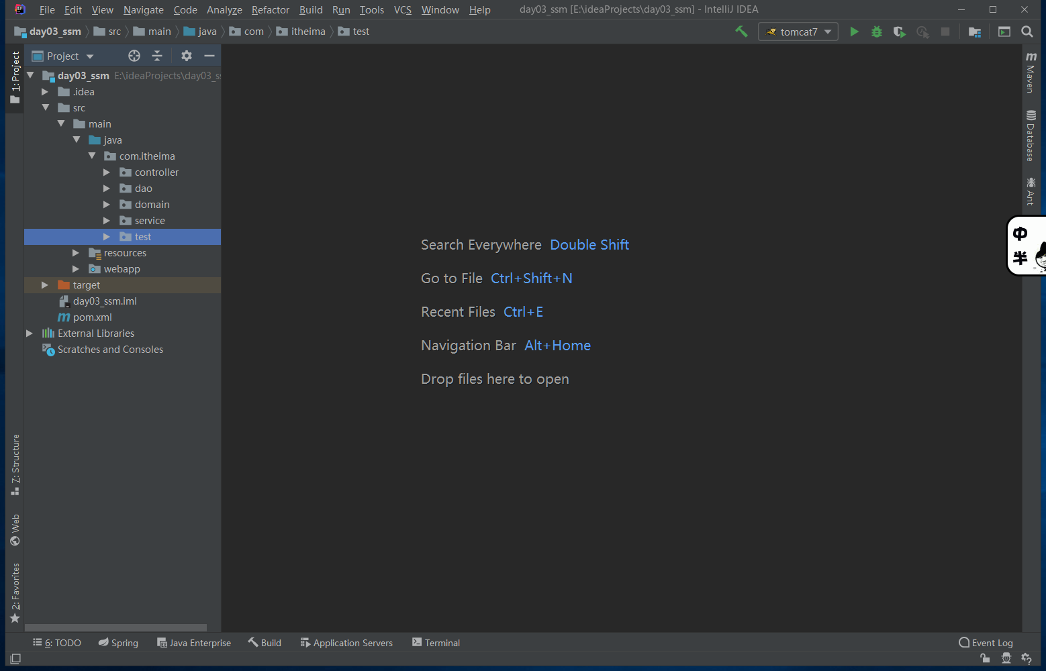
Task: Open the bottom Build tool window
Action: click(265, 643)
